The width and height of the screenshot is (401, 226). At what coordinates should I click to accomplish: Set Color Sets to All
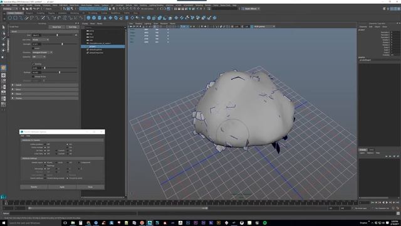click(x=68, y=154)
